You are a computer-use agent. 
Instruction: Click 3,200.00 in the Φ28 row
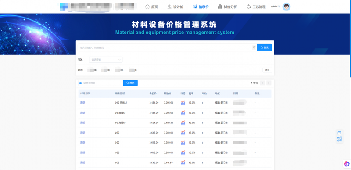click(x=168, y=153)
